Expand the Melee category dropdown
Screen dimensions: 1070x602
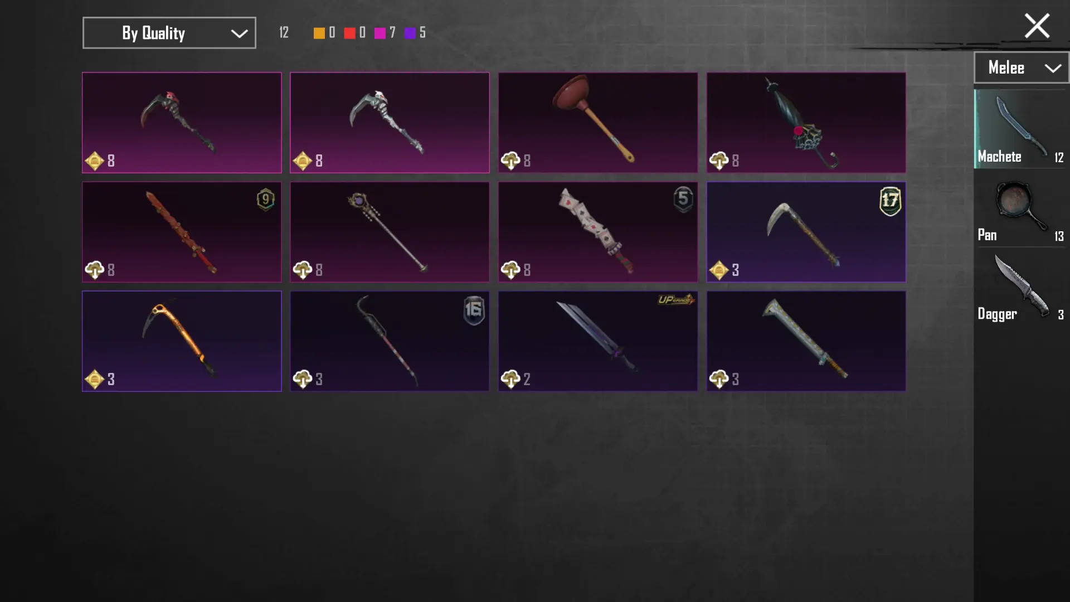[x=1021, y=67]
